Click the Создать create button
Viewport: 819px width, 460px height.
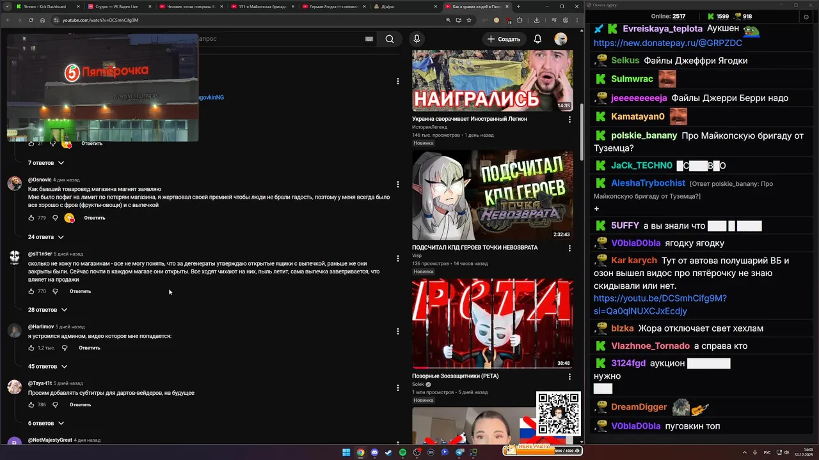(x=504, y=39)
